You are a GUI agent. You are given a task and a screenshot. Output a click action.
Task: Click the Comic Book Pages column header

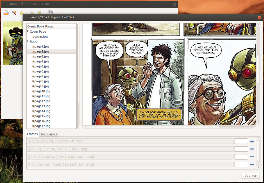click(x=52, y=26)
